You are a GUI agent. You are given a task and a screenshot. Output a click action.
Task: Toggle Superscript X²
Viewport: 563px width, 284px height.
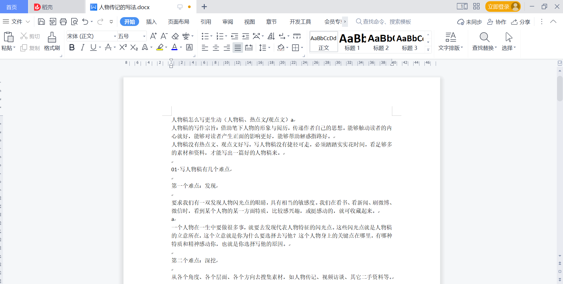point(123,47)
